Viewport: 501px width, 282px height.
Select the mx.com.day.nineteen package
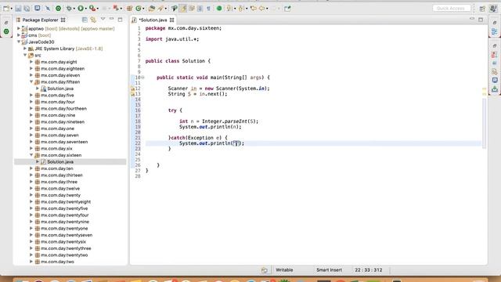pos(63,122)
